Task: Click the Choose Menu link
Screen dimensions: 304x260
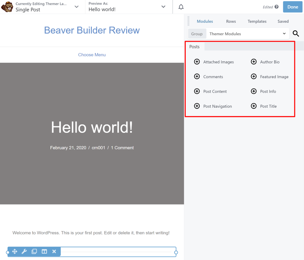Action: click(92, 55)
